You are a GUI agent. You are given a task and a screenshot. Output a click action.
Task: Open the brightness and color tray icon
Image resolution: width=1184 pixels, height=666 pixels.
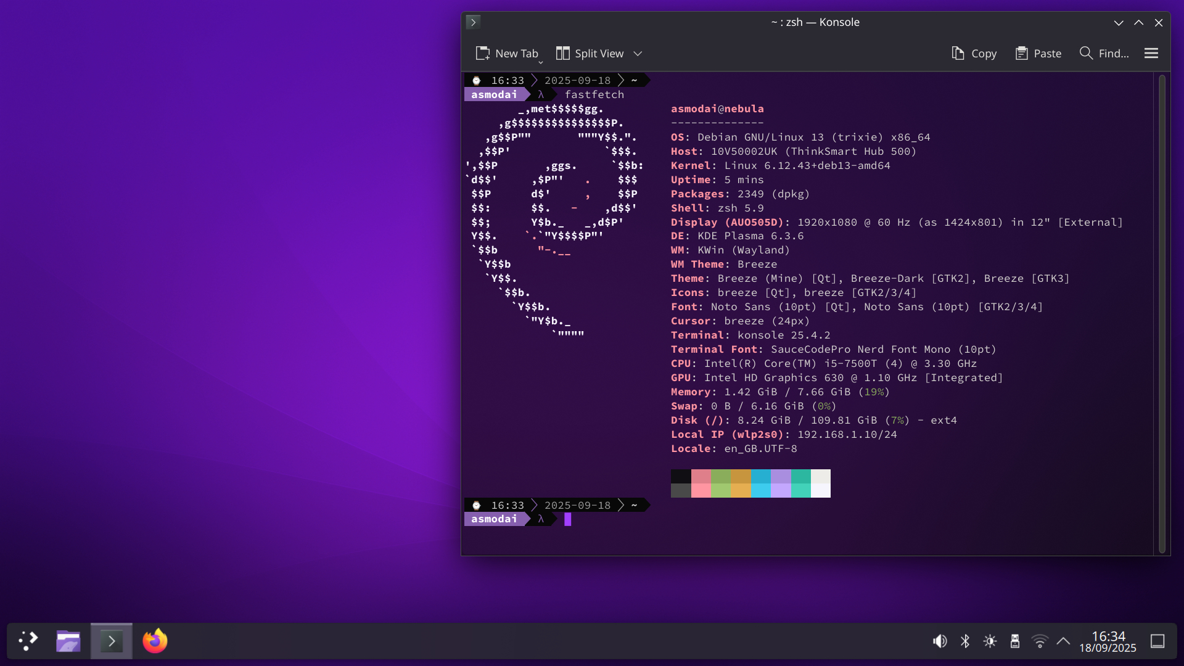click(x=990, y=641)
